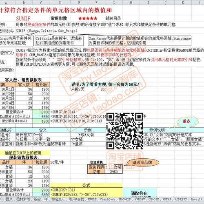Image resolution: width=204 pixels, height=204 pixels.
Task: Select the AVEDEV sheet tab
Action: (140, 200)
